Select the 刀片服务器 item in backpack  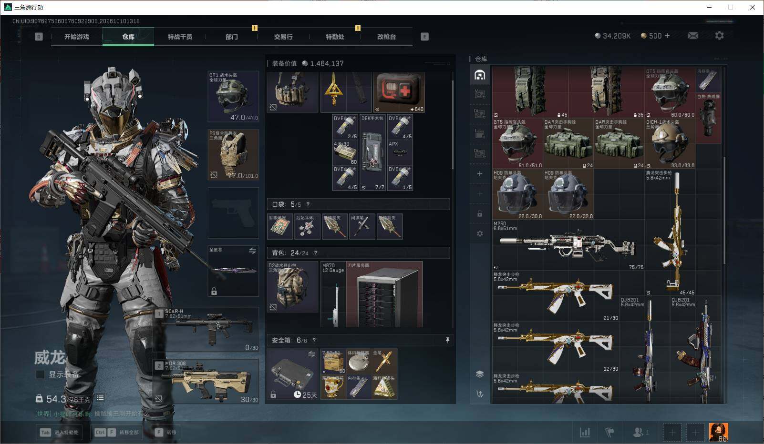point(385,294)
